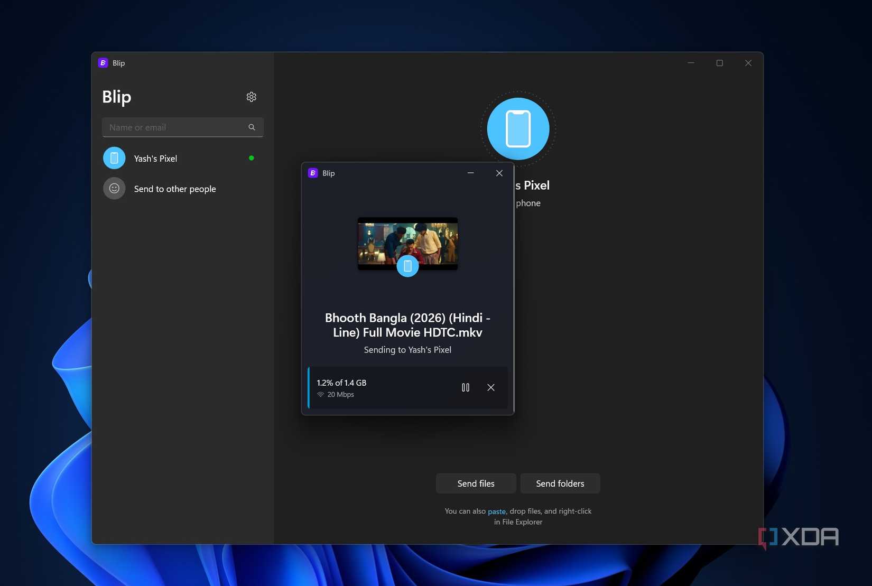Click the movie video thumbnail
Image resolution: width=872 pixels, height=586 pixels.
pyautogui.click(x=407, y=244)
